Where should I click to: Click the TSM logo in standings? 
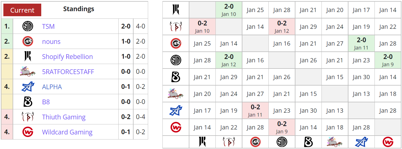coord(27,26)
